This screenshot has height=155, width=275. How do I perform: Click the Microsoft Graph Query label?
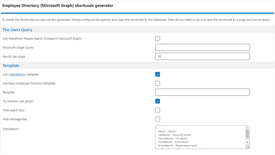tap(18, 48)
